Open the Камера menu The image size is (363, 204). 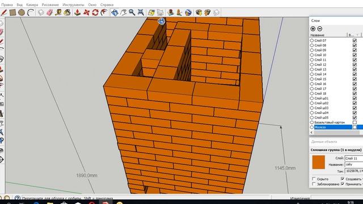(x=32, y=5)
